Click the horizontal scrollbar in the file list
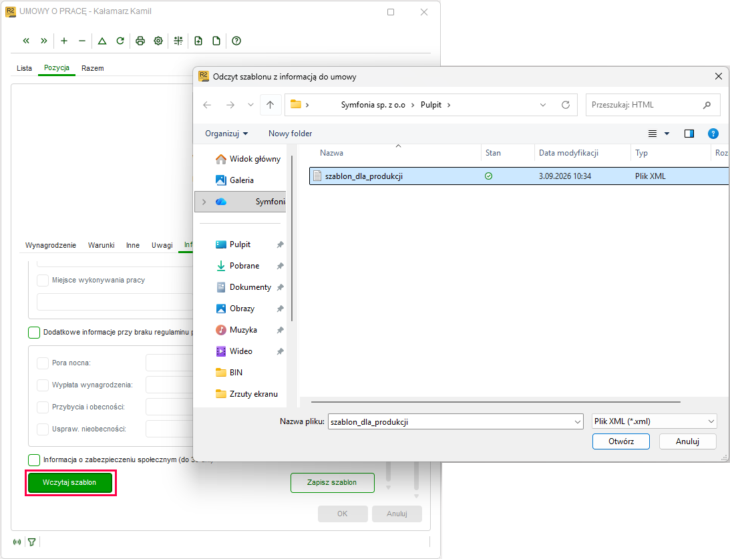730x559 pixels. (x=496, y=401)
